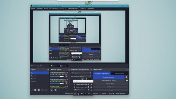Screen dimensions: 176x99
Task: Open the Коллекция сцен menu
Action: coord(73,9)
